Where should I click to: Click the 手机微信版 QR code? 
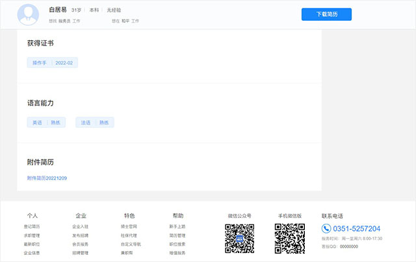tap(290, 238)
